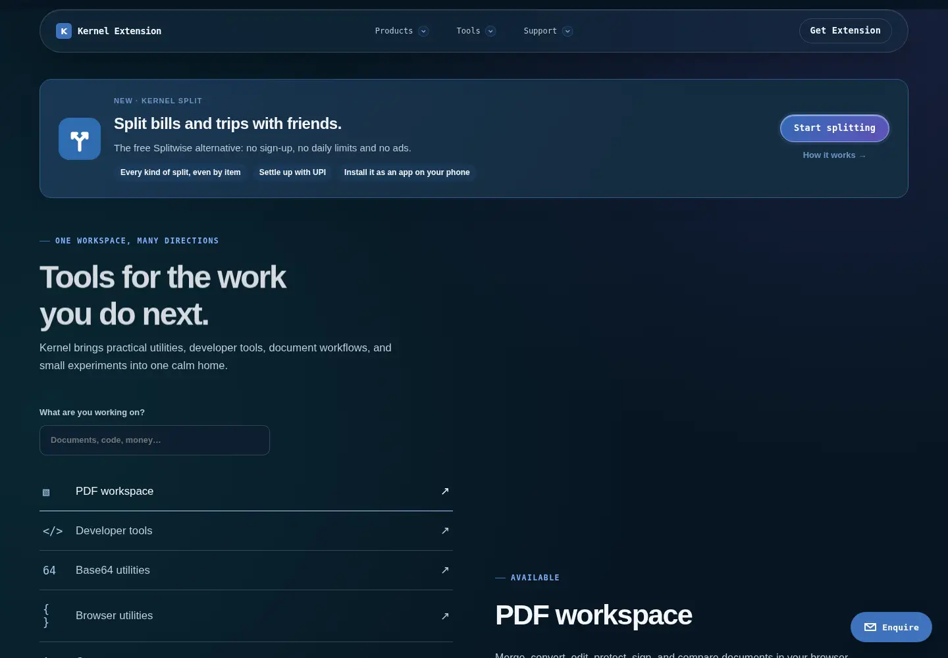Click the Get Extension button

click(x=845, y=31)
